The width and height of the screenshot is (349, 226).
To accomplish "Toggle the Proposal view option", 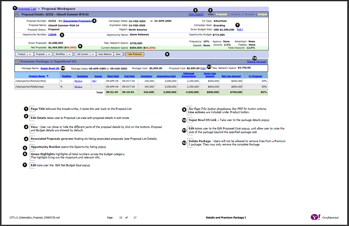I will pos(222,14).
